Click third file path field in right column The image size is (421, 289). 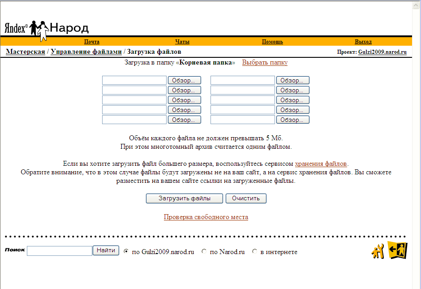point(243,100)
